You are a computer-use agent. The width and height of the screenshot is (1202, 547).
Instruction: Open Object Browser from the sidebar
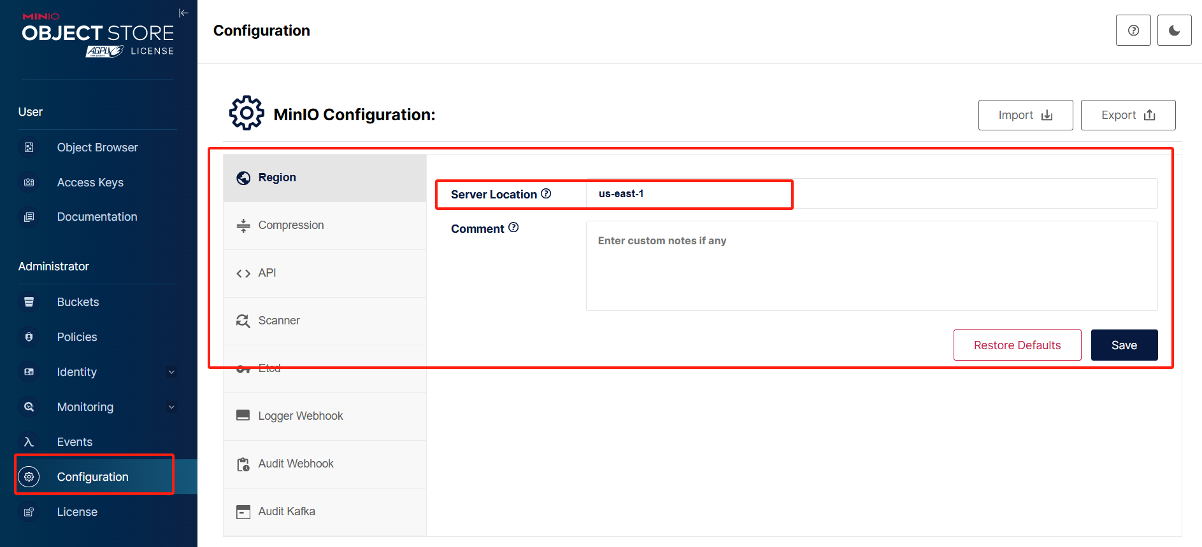tap(97, 148)
